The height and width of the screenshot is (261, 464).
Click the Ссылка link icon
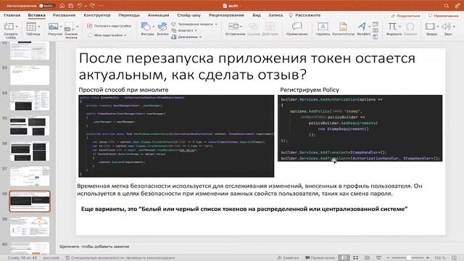click(x=253, y=26)
